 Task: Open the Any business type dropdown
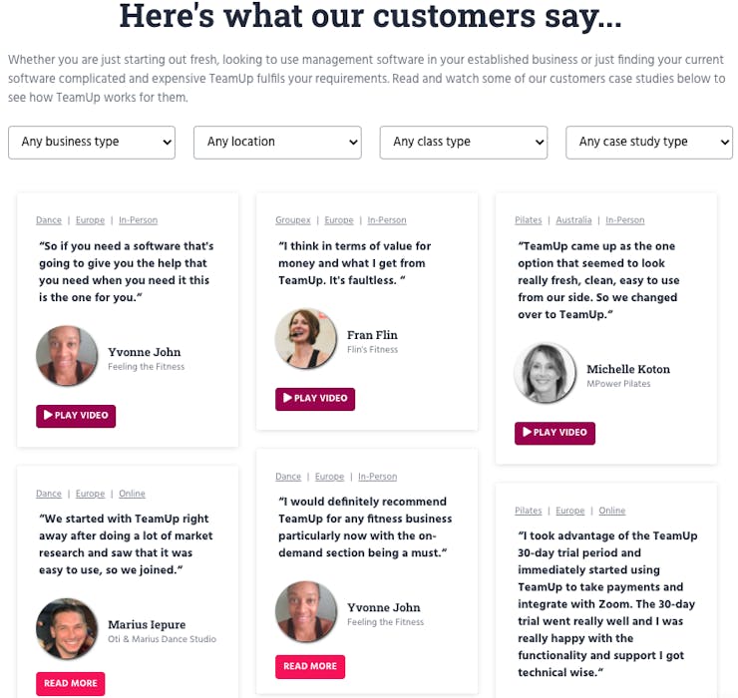tap(92, 142)
